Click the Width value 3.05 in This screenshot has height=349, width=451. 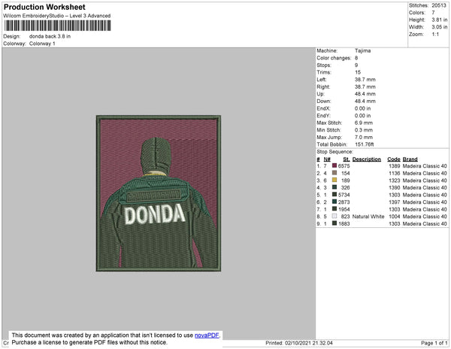coord(439,27)
